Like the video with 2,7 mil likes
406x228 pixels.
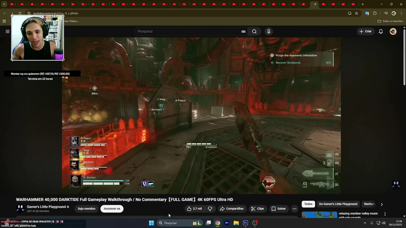coord(194,209)
